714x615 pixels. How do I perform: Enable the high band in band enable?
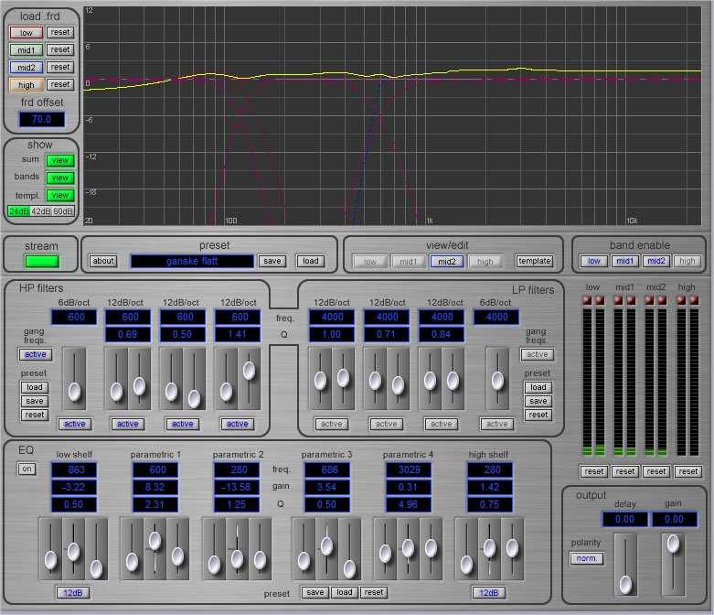[687, 262]
